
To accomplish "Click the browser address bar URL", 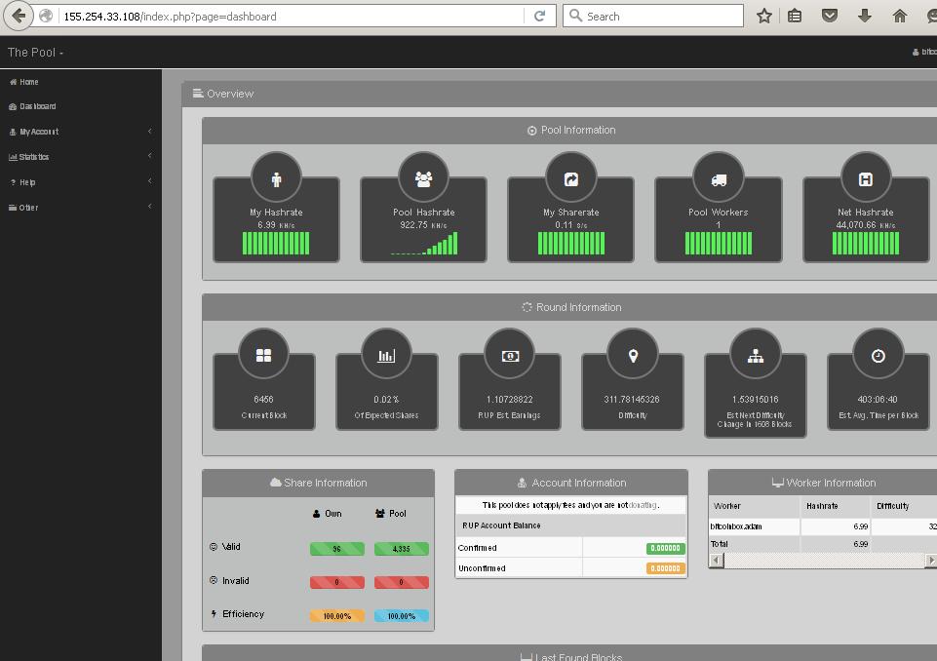I will (x=171, y=17).
